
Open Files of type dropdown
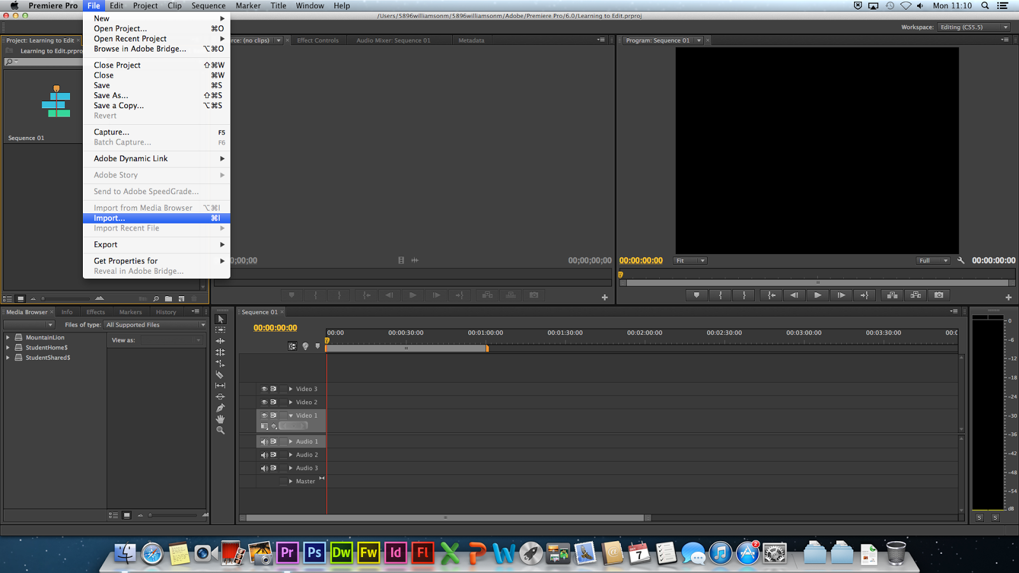point(155,325)
